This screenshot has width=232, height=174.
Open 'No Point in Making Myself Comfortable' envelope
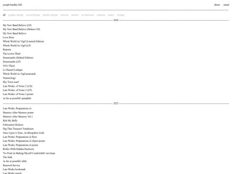pyautogui.click(x=29, y=153)
